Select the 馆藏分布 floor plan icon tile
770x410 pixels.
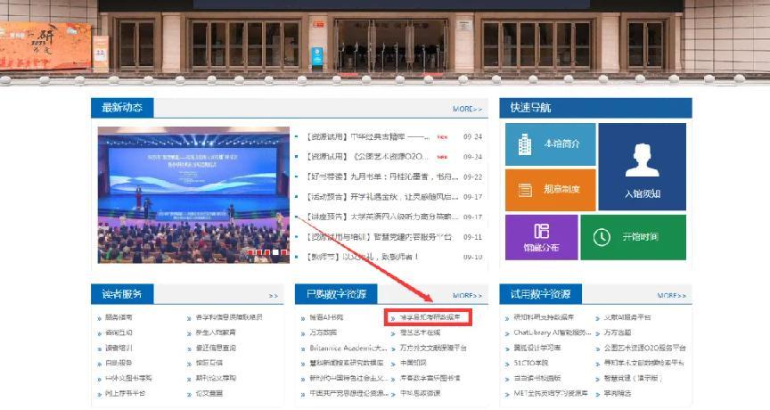point(541,236)
